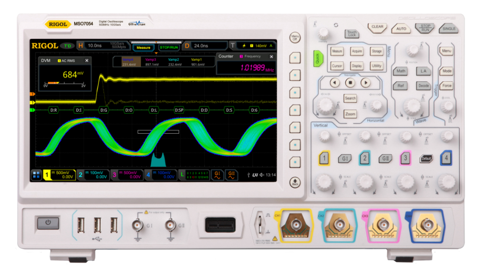Screen dimensions: 481x278
Task: Push the trigger Force key
Action: tap(447, 86)
